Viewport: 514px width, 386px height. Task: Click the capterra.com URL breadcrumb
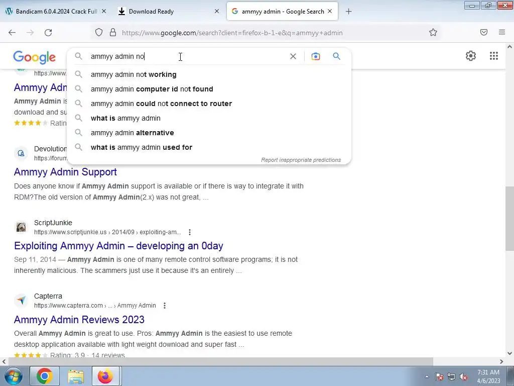95,306
